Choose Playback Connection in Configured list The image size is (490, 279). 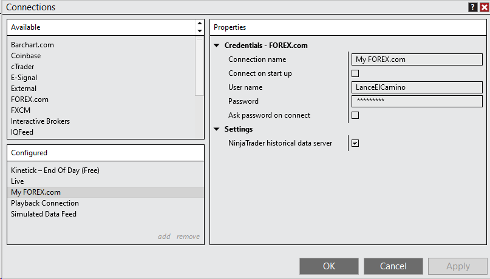point(106,203)
